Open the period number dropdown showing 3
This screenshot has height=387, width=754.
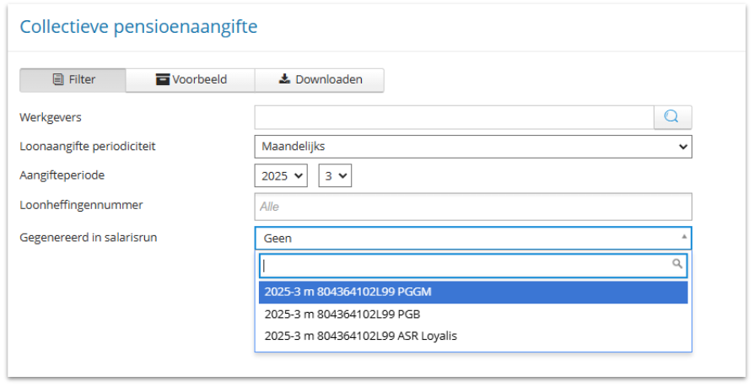(x=334, y=175)
